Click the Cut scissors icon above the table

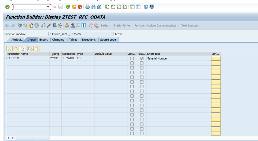click(9, 48)
